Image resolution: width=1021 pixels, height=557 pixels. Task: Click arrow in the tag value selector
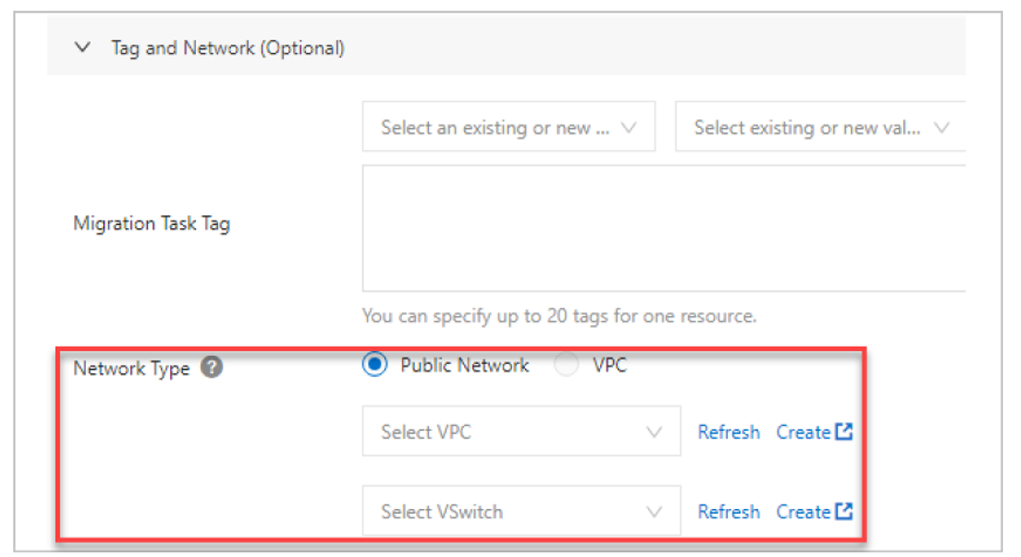tap(941, 128)
